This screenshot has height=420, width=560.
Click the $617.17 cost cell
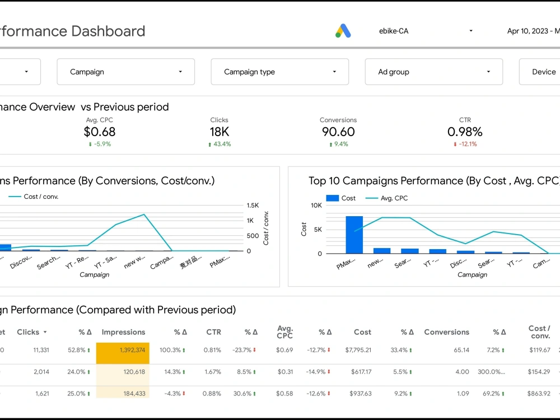[361, 372]
